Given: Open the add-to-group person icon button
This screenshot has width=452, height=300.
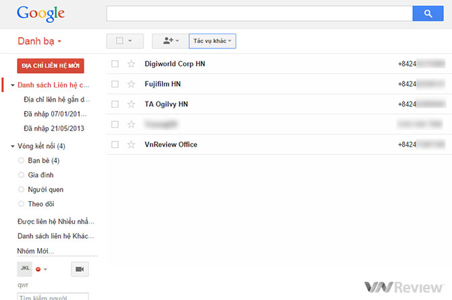Looking at the screenshot, I should pos(169,41).
